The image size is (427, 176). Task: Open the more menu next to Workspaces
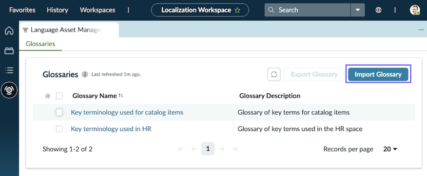[x=129, y=10]
